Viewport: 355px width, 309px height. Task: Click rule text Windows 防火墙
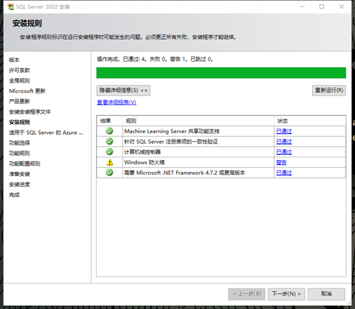[x=144, y=162]
